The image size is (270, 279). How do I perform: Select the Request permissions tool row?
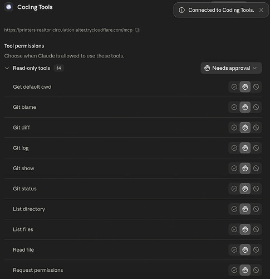coord(133,270)
